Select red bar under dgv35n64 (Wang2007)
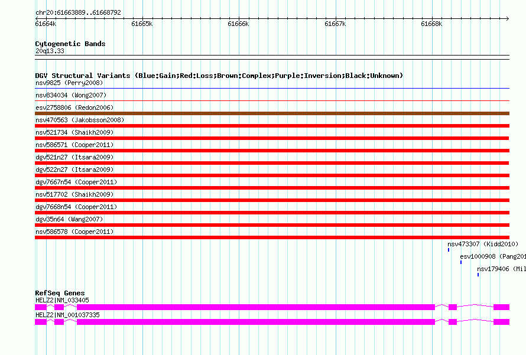The image size is (526, 355). click(x=272, y=225)
